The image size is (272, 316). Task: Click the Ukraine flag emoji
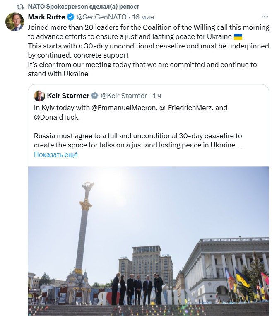238,36
